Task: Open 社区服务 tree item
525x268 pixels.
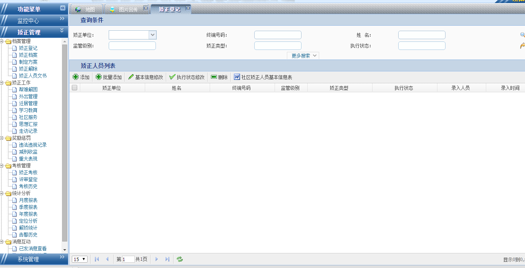Action: tap(28, 117)
